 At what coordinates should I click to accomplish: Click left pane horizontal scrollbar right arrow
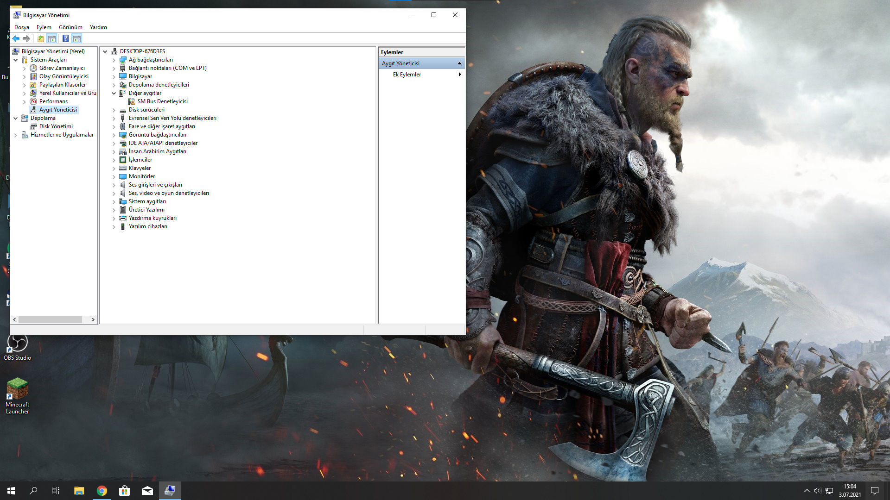(x=93, y=320)
